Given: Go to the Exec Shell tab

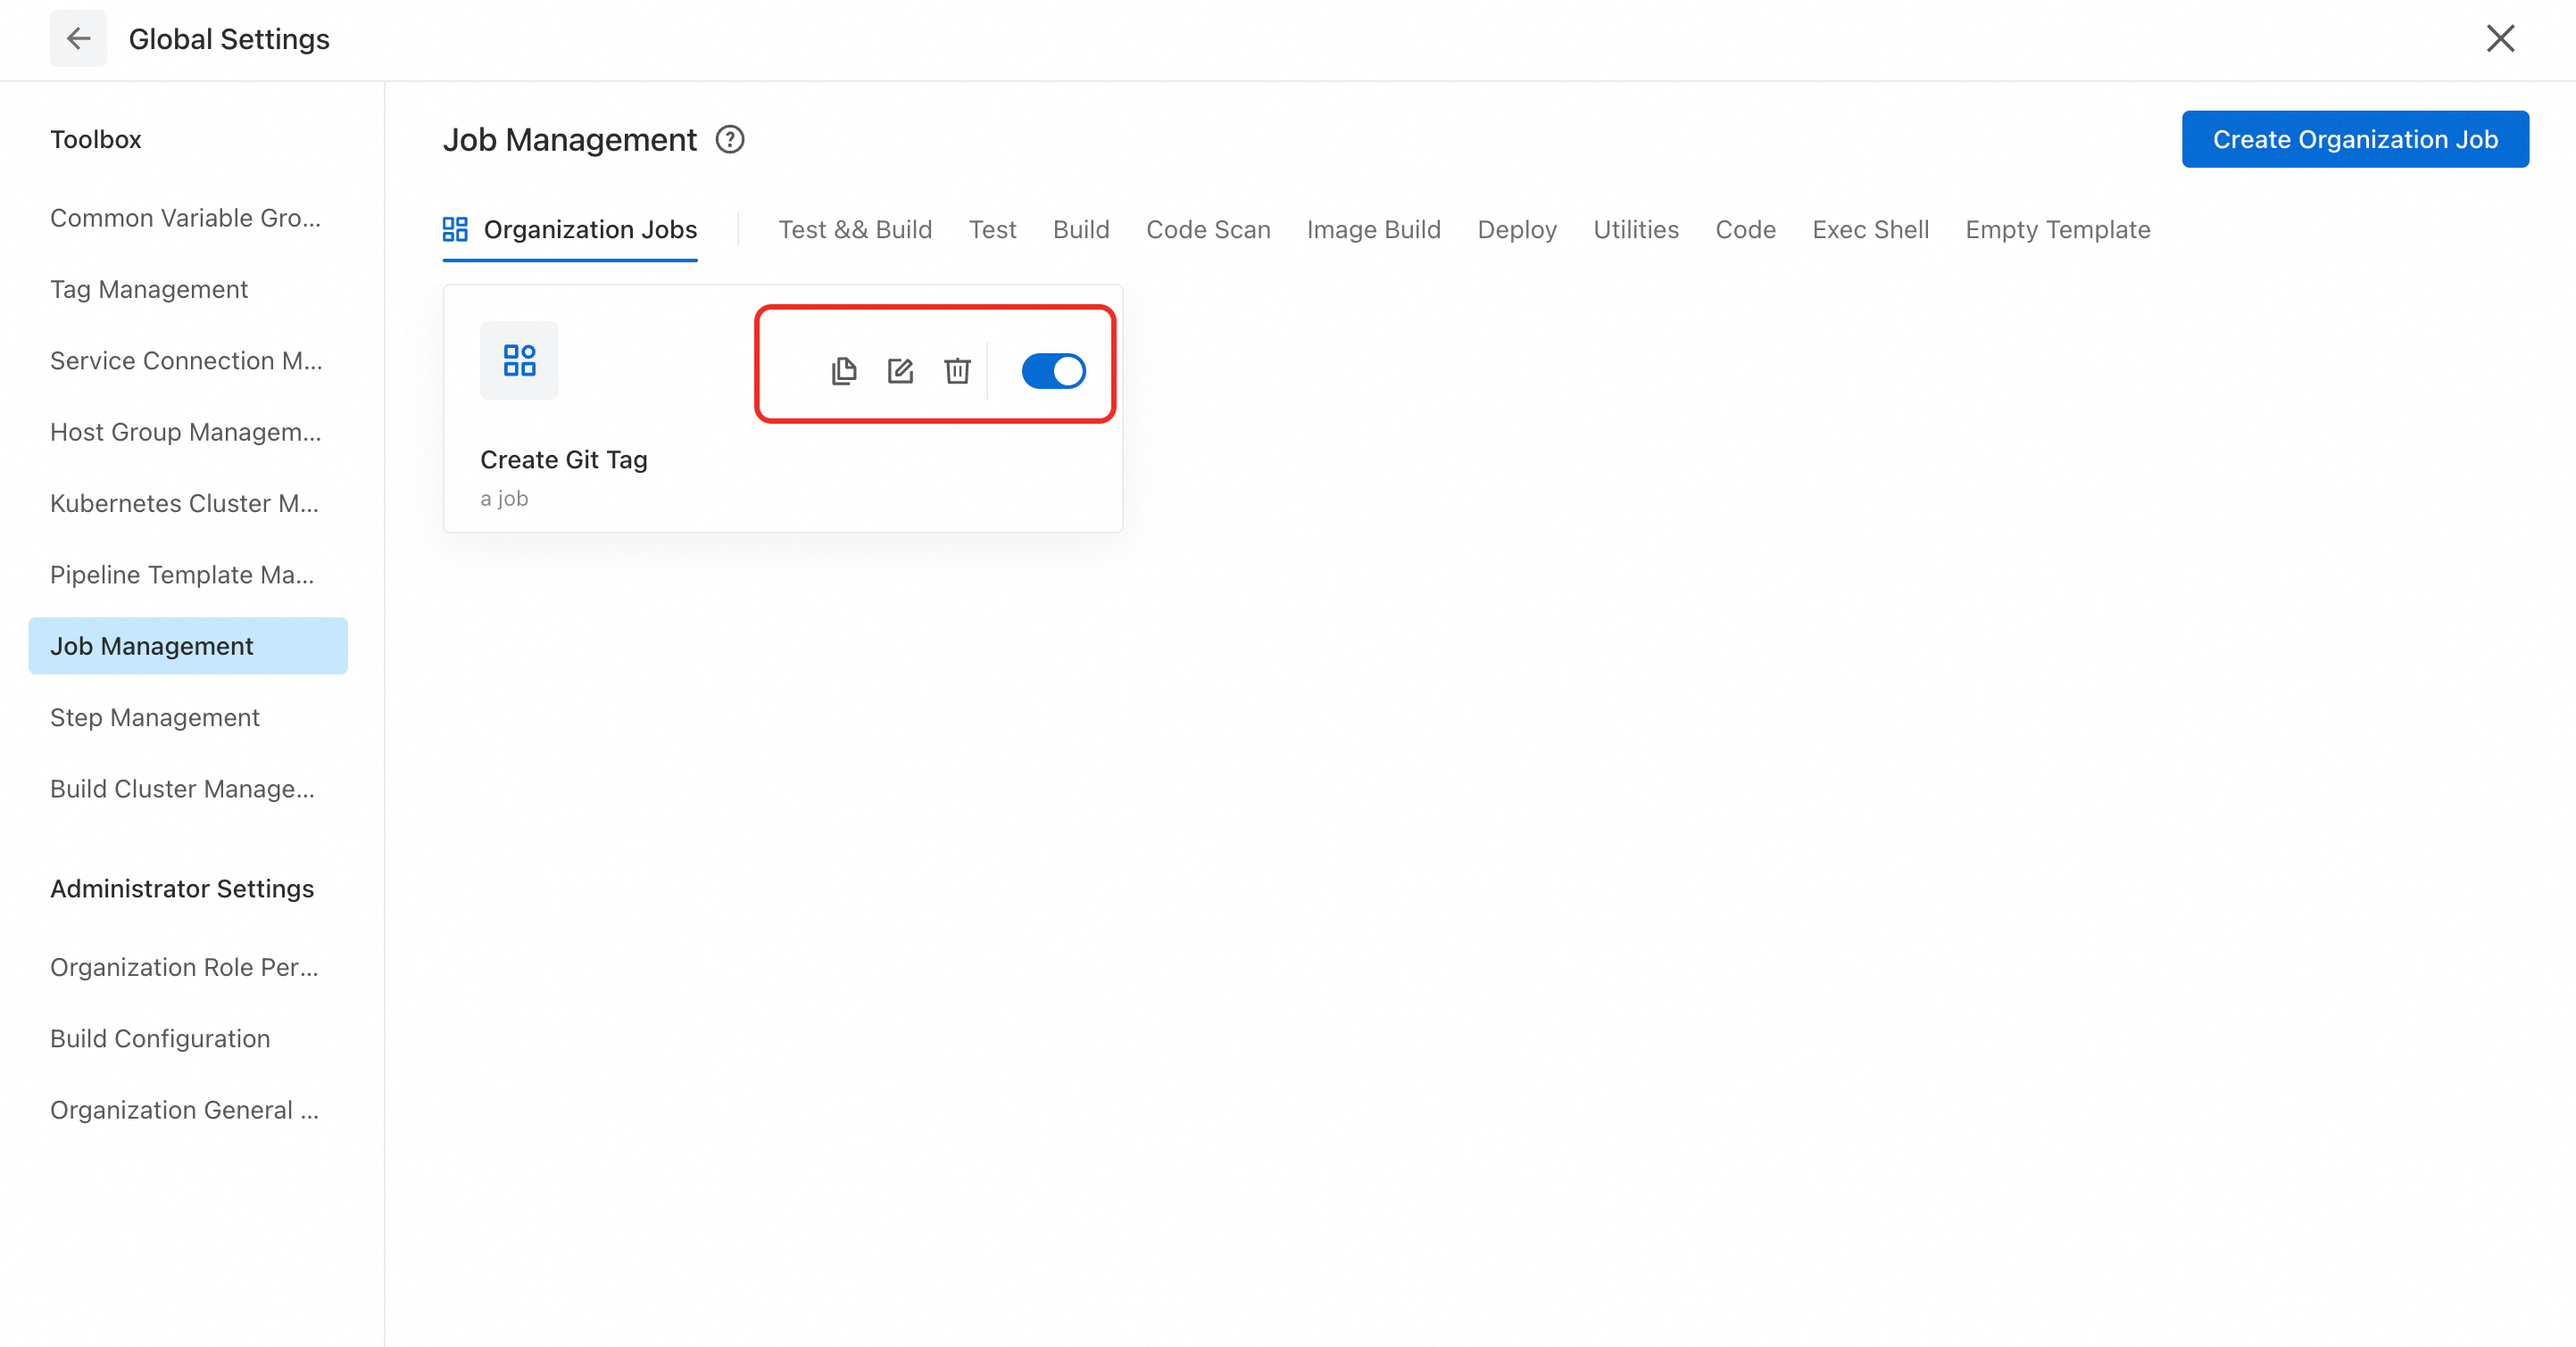Looking at the screenshot, I should (1870, 230).
